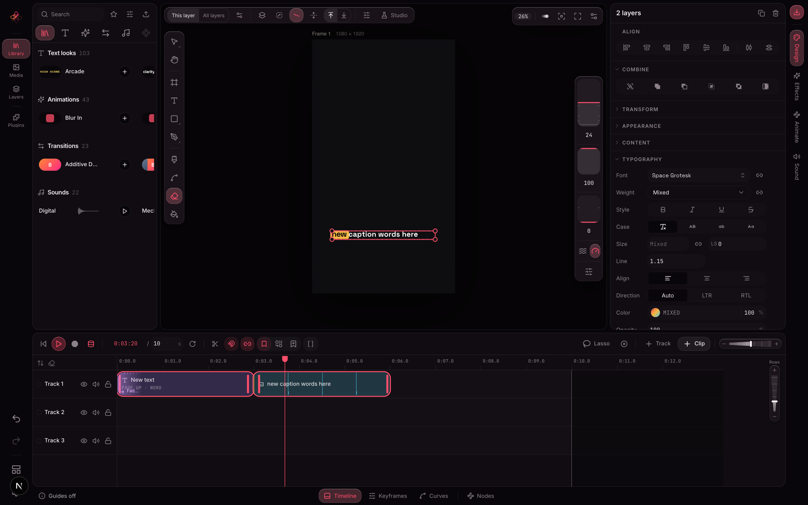
Task: Set text alignment to center
Action: 707,278
